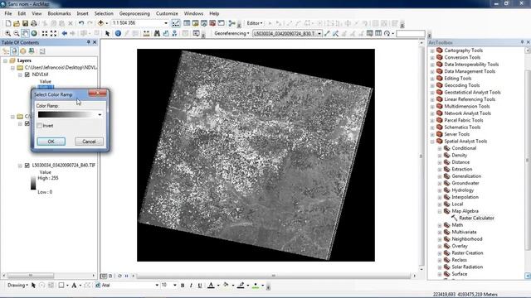
Task: Collapse the Map Algebra toolset
Action: (440, 211)
